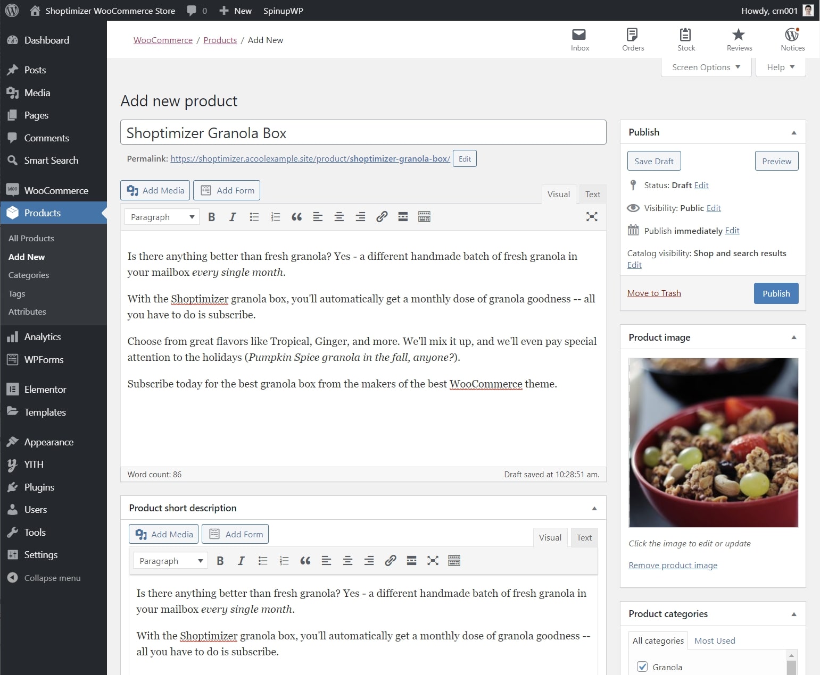Viewport: 820px width, 675px height.
Task: Apply blockquote in short description
Action: pos(305,561)
